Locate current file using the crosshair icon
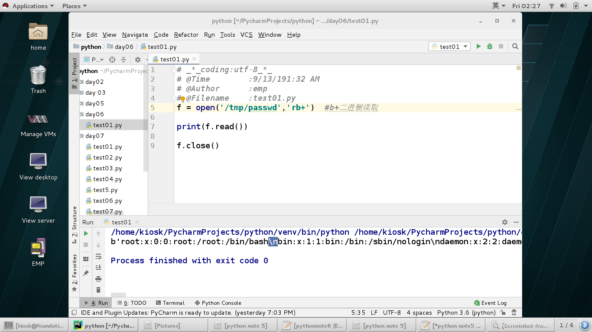This screenshot has height=332, width=592. point(112,60)
